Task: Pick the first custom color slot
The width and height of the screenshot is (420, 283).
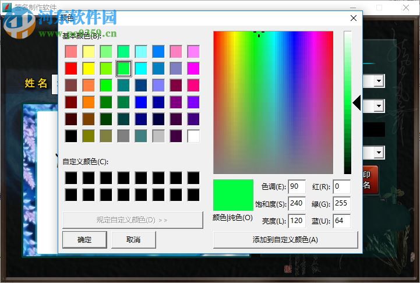Action: [71, 178]
